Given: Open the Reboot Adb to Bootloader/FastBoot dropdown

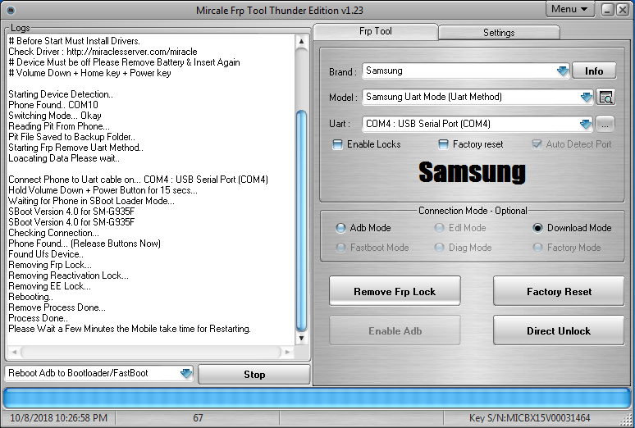Looking at the screenshot, I should (186, 373).
